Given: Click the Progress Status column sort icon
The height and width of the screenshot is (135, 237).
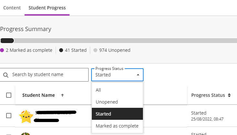Looking at the screenshot, I should [x=229, y=95].
